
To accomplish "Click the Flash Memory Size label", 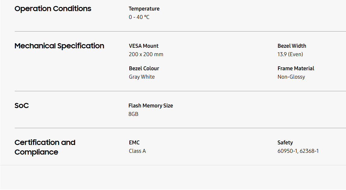I will pos(150,106).
